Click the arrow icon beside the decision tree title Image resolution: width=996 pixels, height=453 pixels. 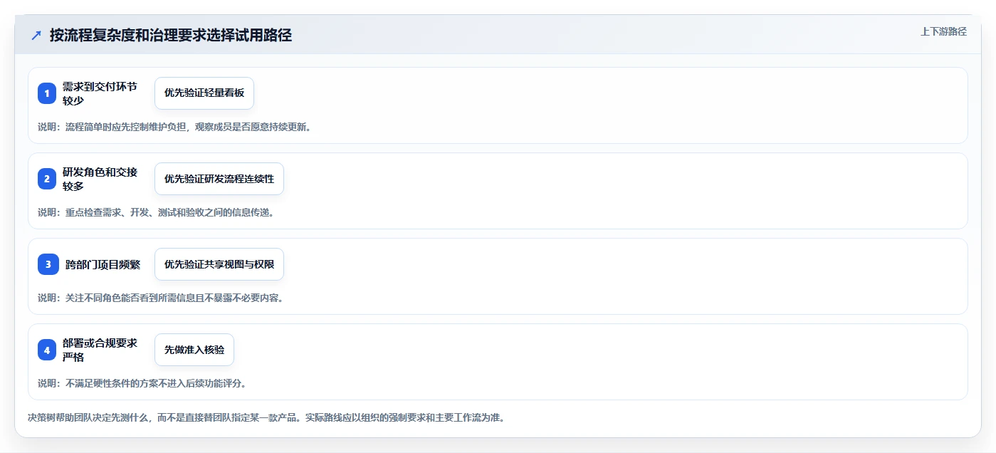point(36,36)
